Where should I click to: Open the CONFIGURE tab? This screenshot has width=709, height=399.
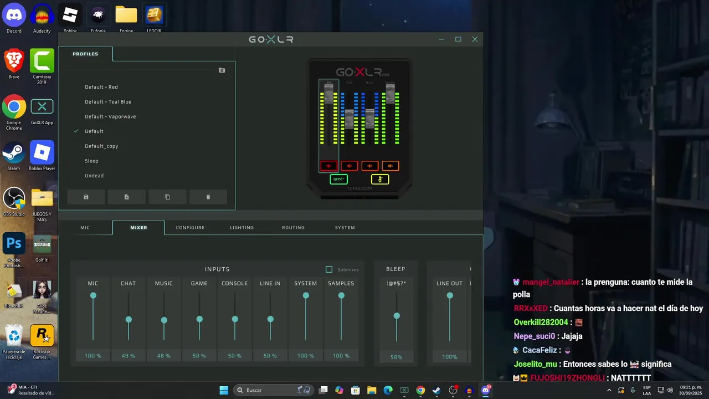[x=190, y=228]
